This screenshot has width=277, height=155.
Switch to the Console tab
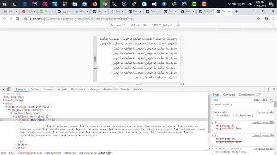pyautogui.click(x=35, y=89)
